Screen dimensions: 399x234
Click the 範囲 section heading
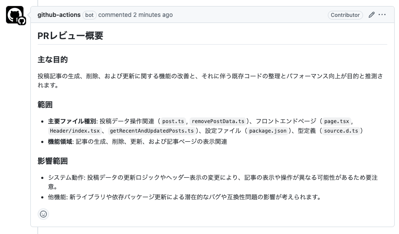[x=45, y=104]
